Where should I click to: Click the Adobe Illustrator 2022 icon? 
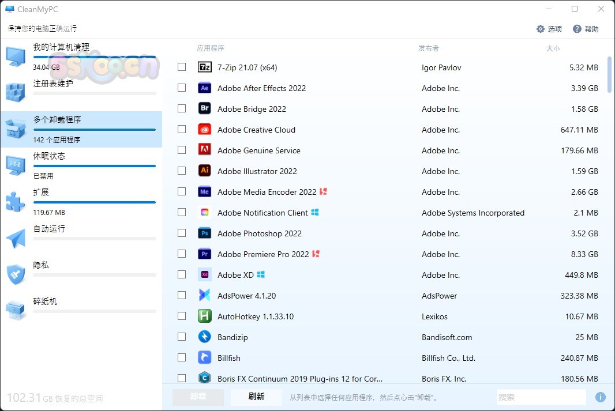pos(205,171)
